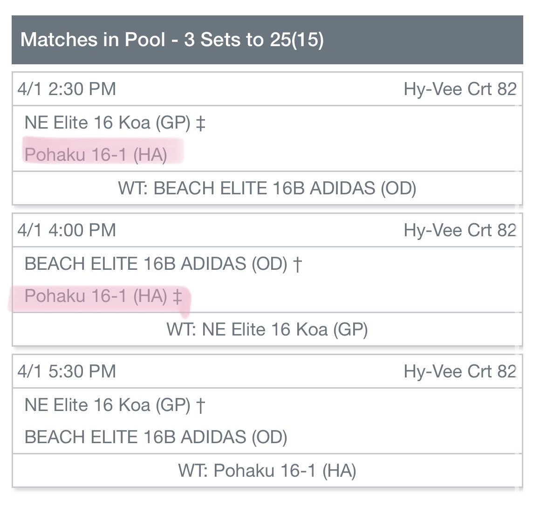Click the Matches in Pool header bar
Image resolution: width=540 pixels, height=507 pixels.
(267, 40)
